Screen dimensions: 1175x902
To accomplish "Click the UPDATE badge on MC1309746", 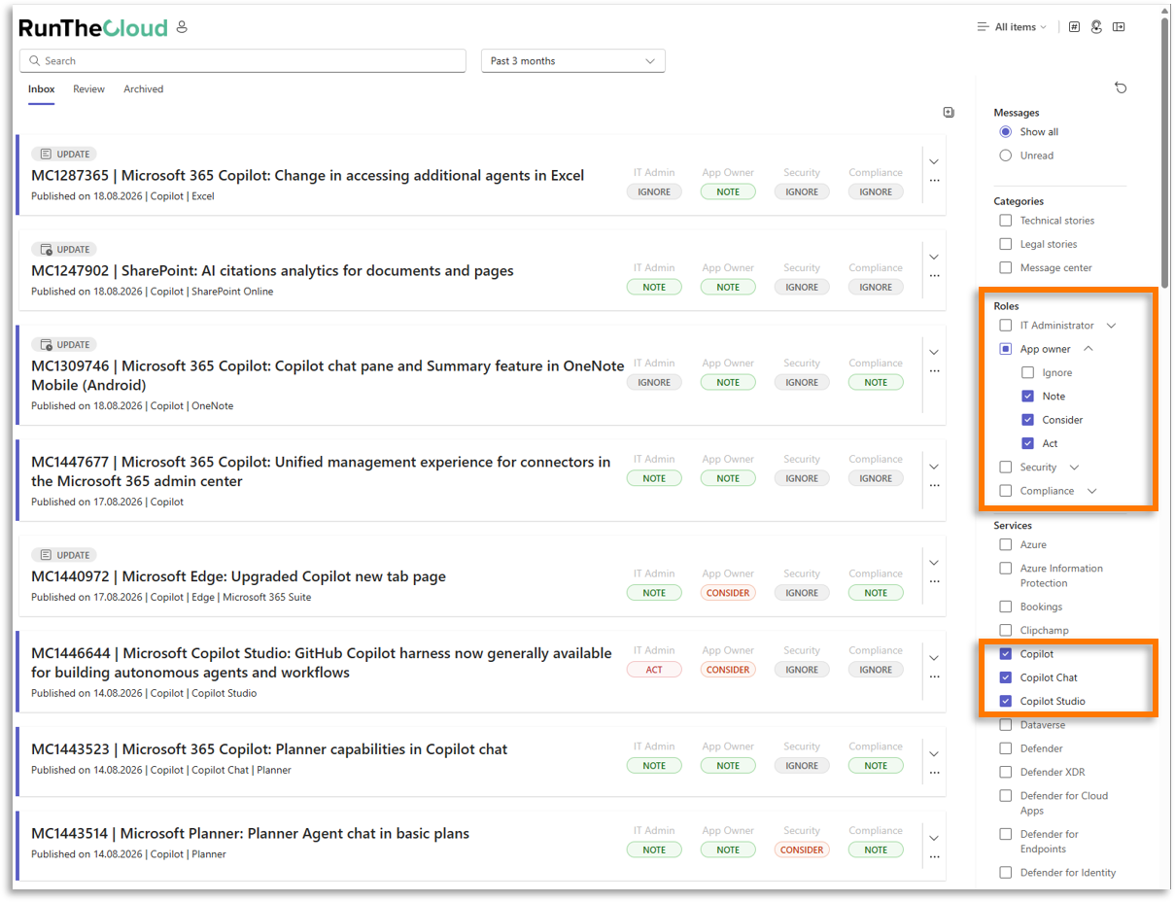I will click(x=64, y=344).
